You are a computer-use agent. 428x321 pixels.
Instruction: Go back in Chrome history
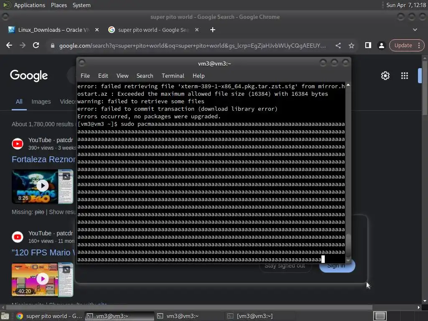[9, 45]
